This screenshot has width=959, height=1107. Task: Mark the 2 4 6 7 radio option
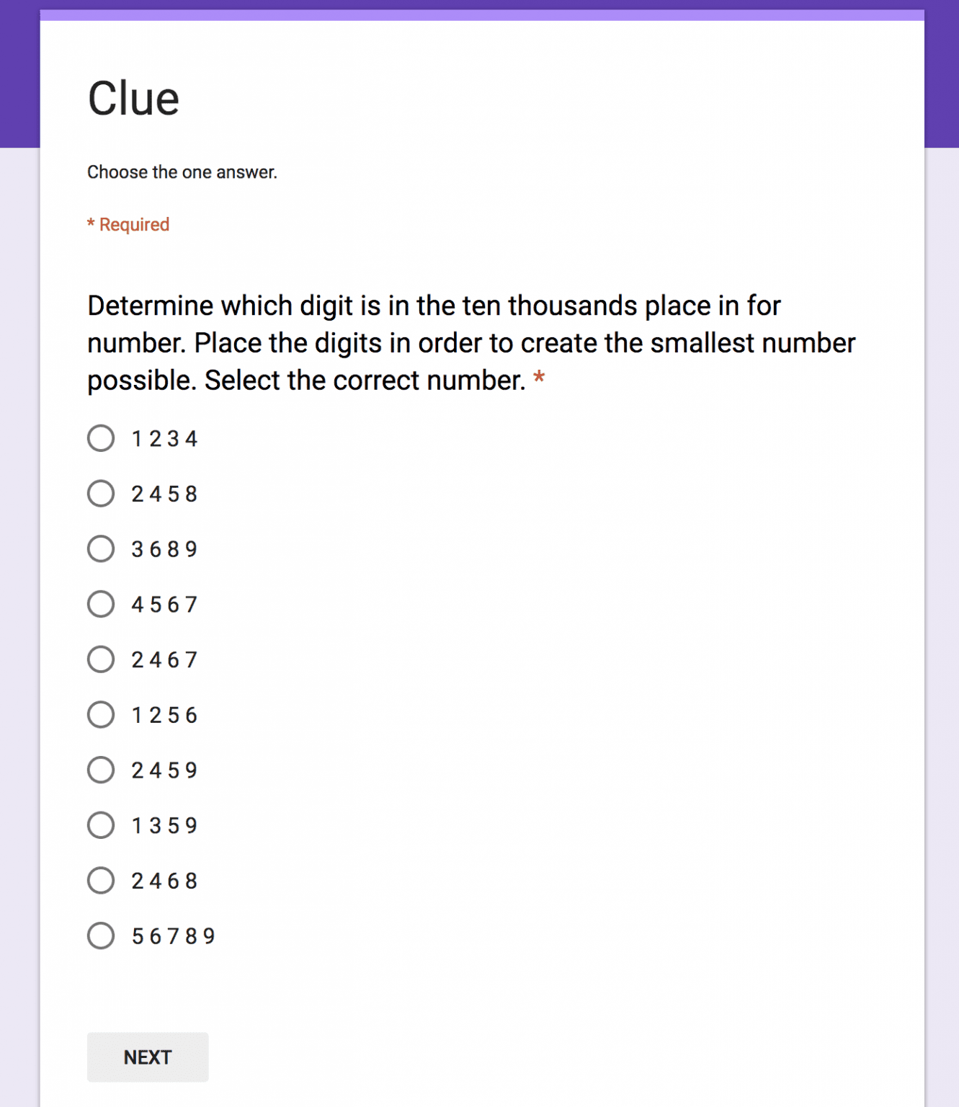(101, 659)
